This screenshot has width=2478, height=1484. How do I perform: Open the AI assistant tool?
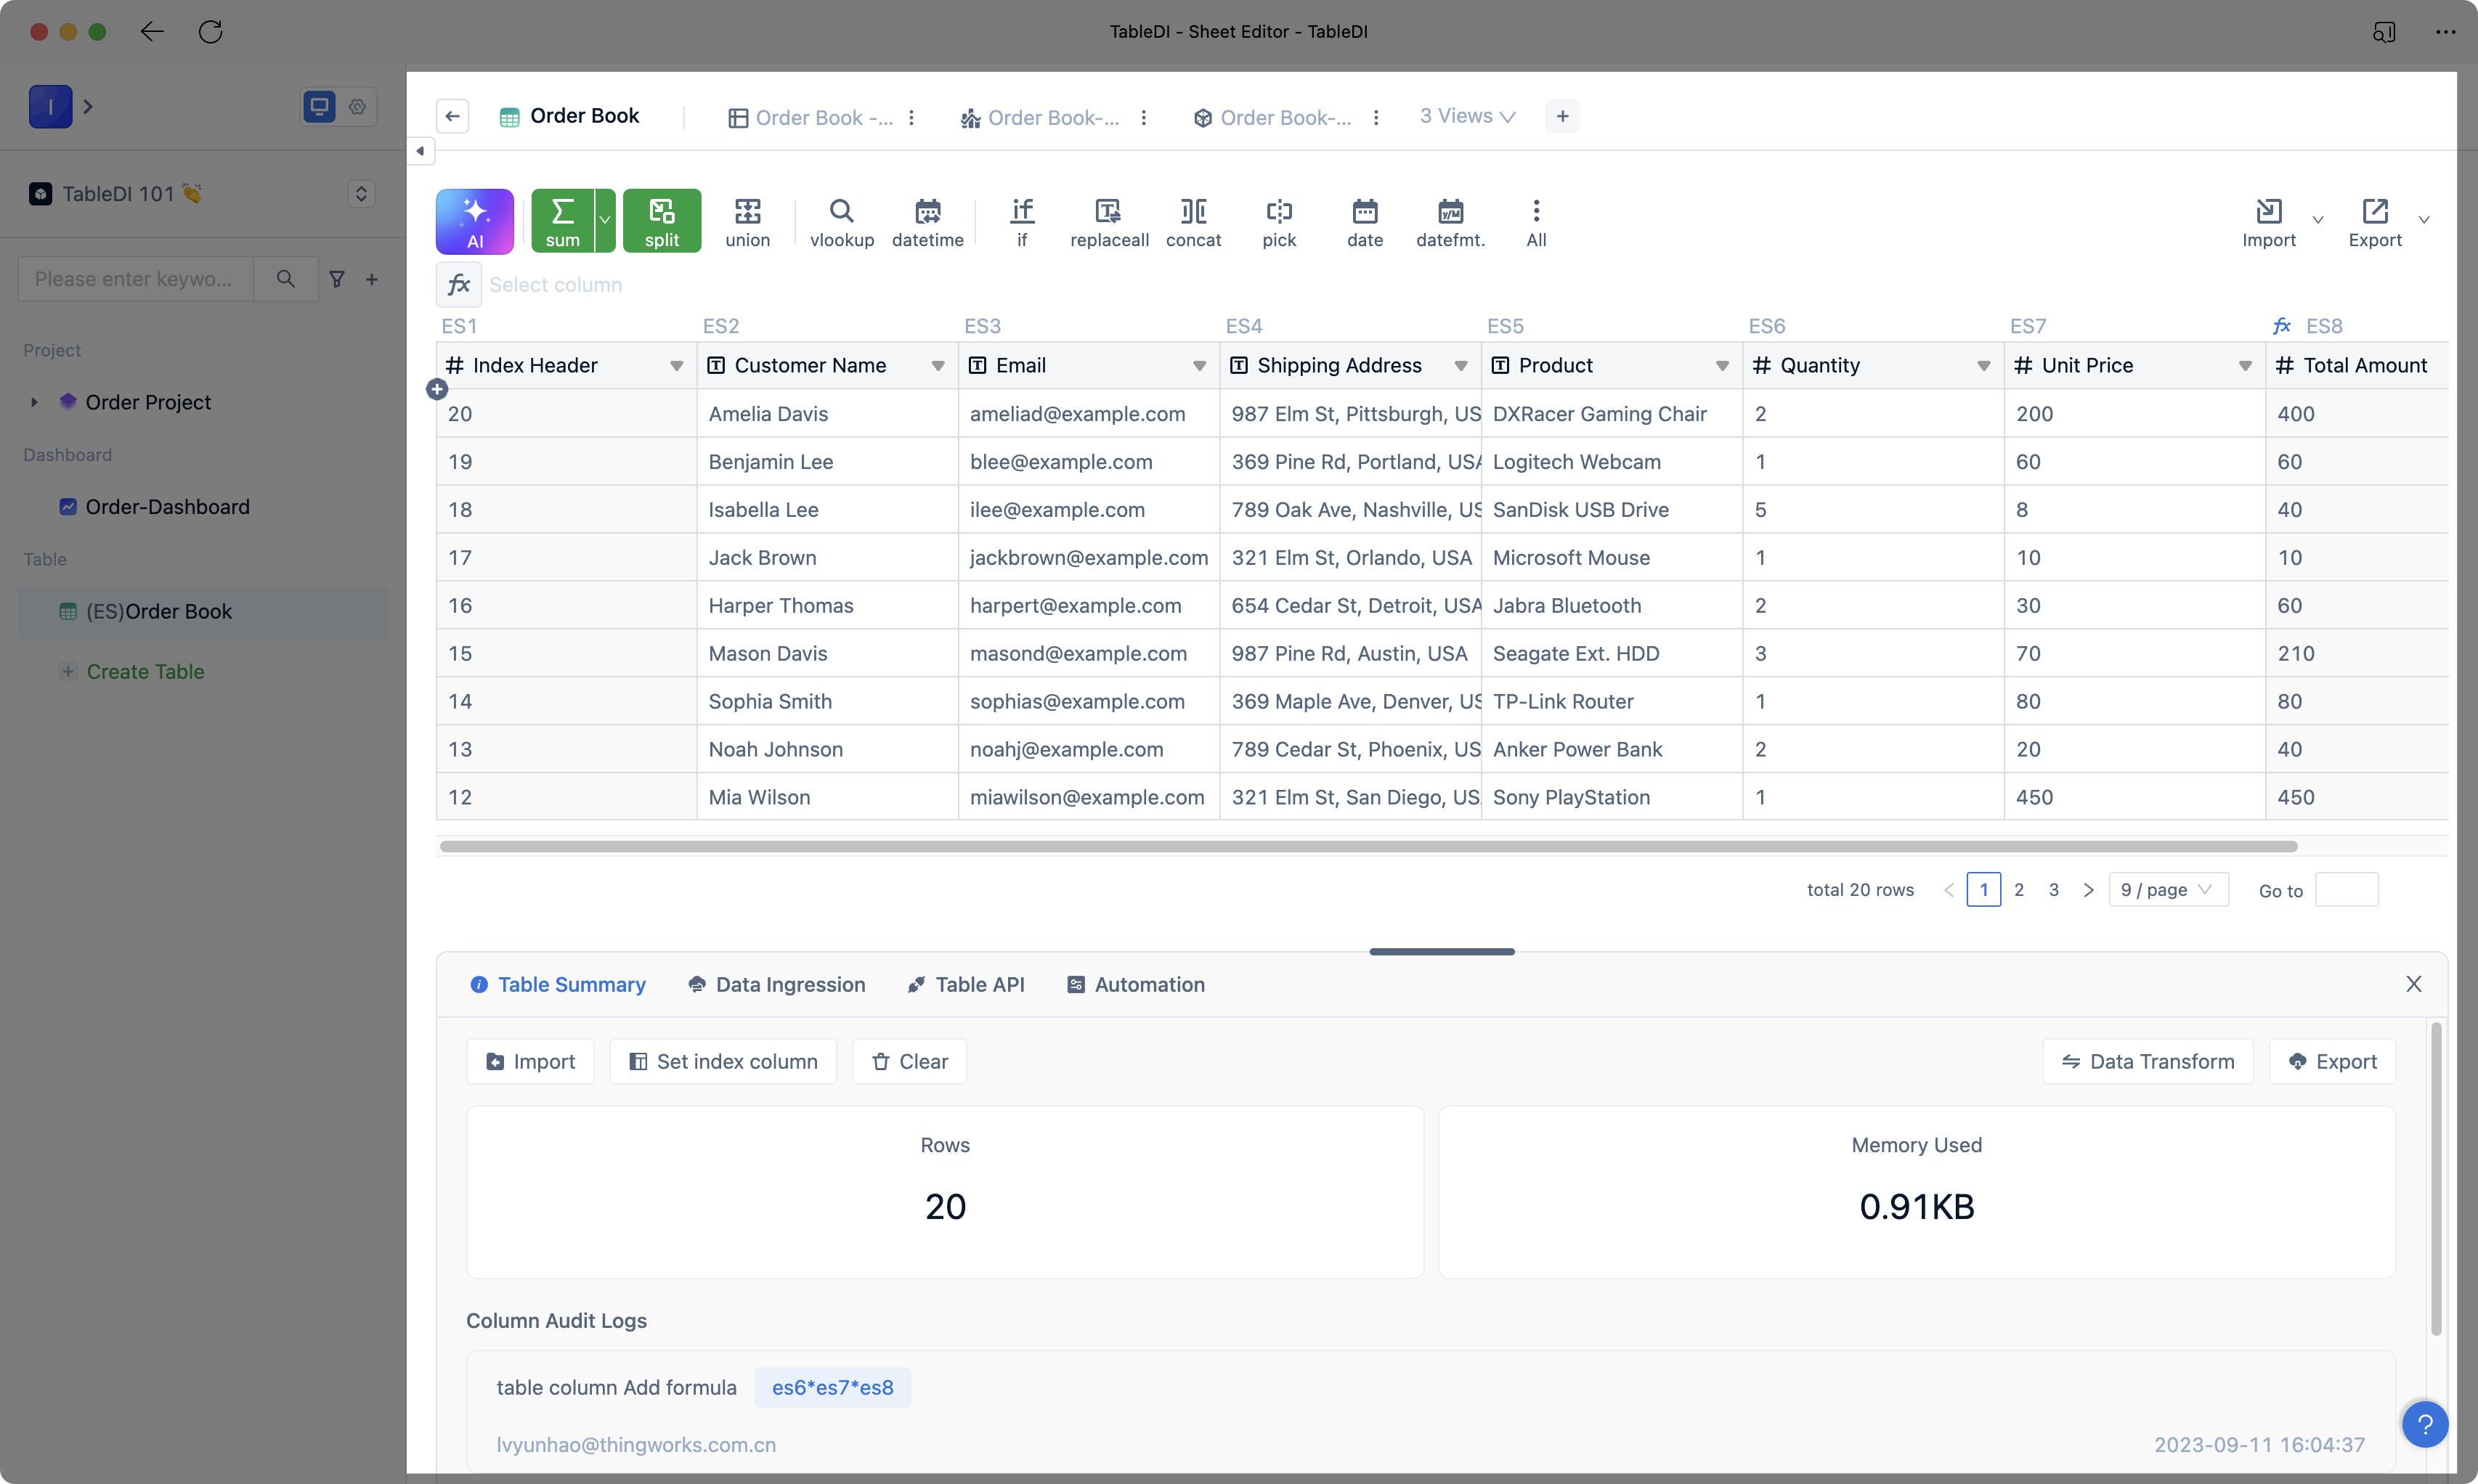[x=474, y=221]
